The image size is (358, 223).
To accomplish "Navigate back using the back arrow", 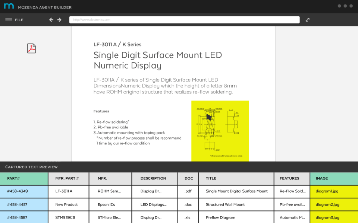I will 51,20.
